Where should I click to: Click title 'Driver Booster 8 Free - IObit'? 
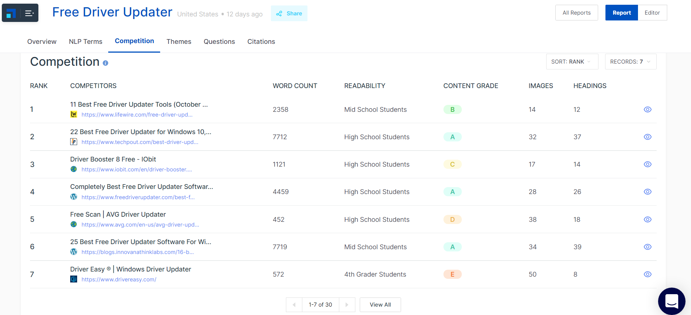click(x=113, y=159)
